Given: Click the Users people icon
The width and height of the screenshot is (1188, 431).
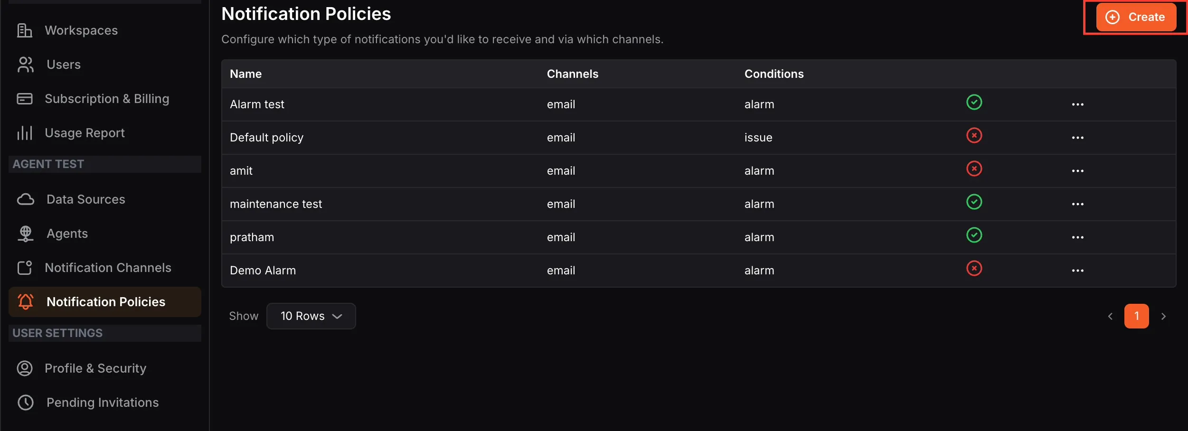Looking at the screenshot, I should coord(26,65).
